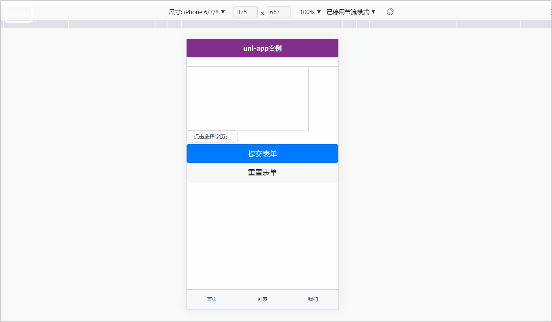
Task: Click the uni-app案例 title text
Action: point(262,48)
